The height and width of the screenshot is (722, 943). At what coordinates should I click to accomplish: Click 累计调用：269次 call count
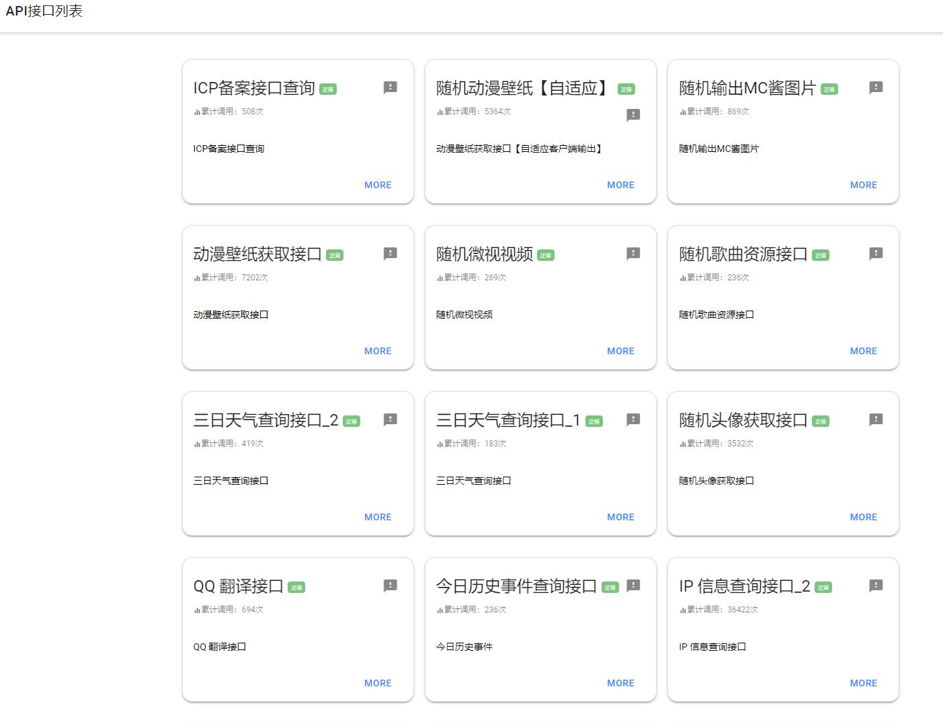click(x=471, y=278)
